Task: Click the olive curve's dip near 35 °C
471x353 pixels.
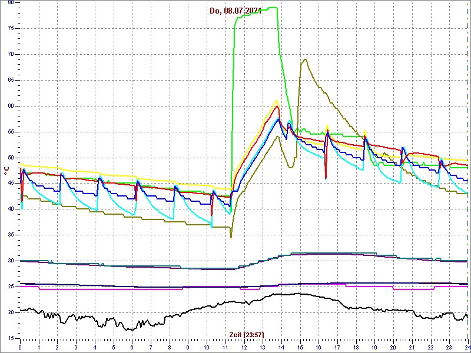Action: (231, 237)
